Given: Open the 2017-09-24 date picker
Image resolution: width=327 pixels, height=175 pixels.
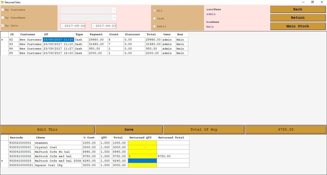Looking at the screenshot, I should coord(62,26).
